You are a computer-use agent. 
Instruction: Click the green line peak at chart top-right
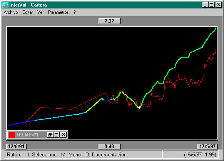[216, 28]
